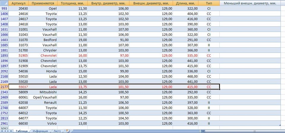Viewport: 285px width, 133px height.
Task: Jump to last sheet using tab navigation arrow
Action: tap(11, 131)
